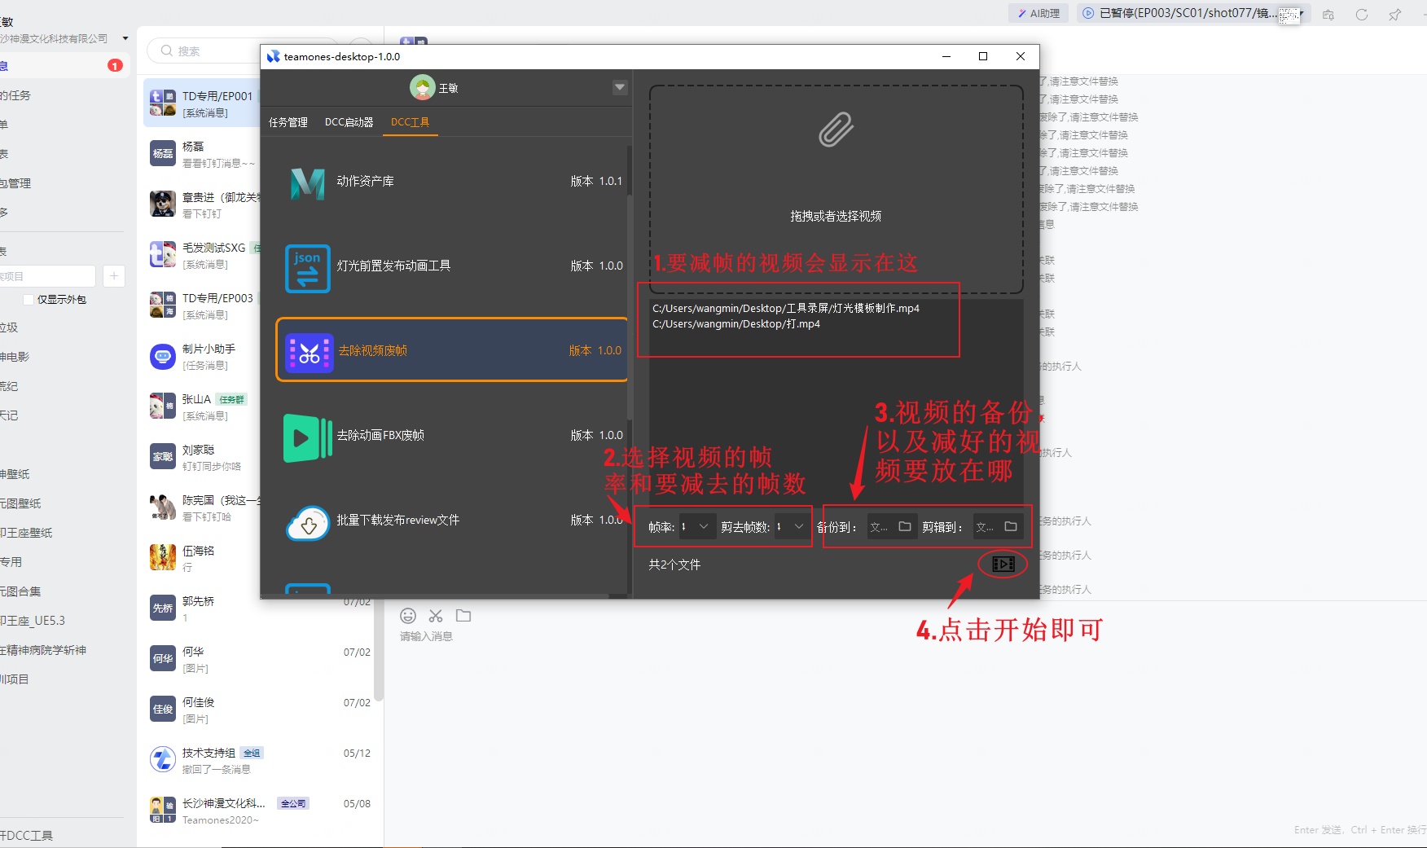Switch to the DCC启动器 tab

point(349,122)
